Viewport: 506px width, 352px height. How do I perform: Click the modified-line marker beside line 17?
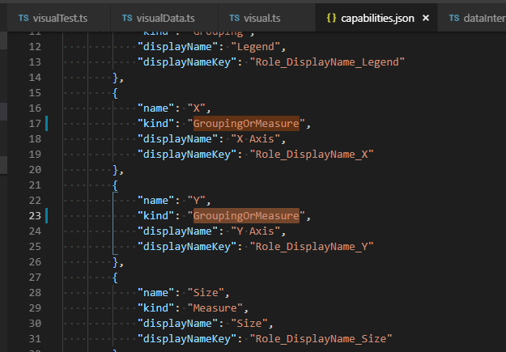[46, 124]
